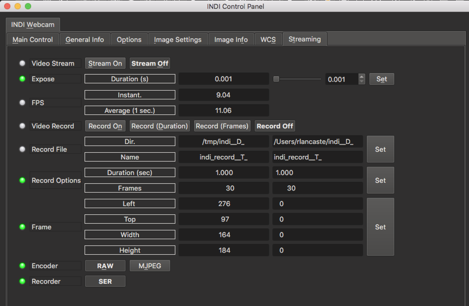
Task: Select the WCS tab
Action: coord(268,39)
